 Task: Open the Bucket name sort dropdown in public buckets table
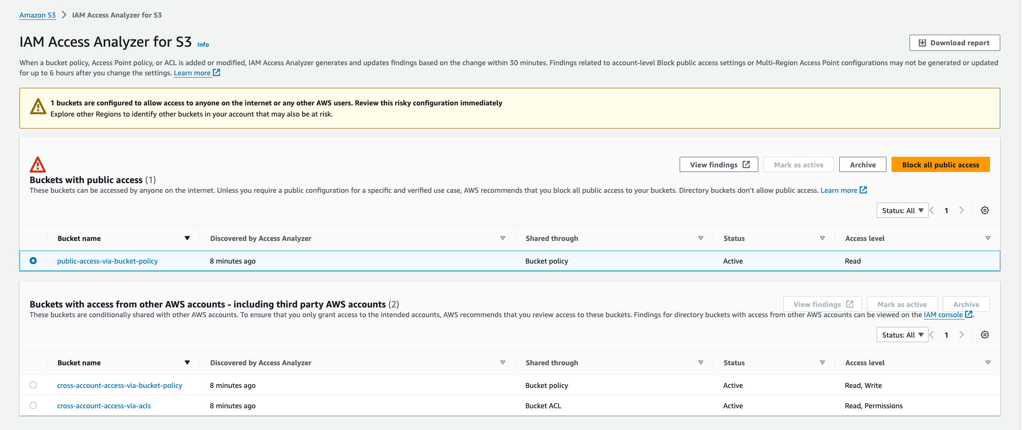[187, 238]
